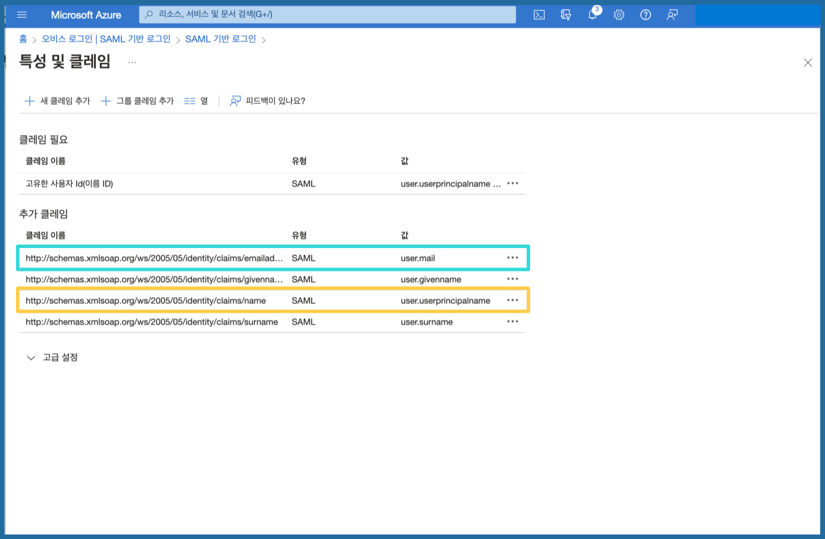Open ellipsis menu for claims/name row
Screen dimensions: 825x539
click(513, 300)
